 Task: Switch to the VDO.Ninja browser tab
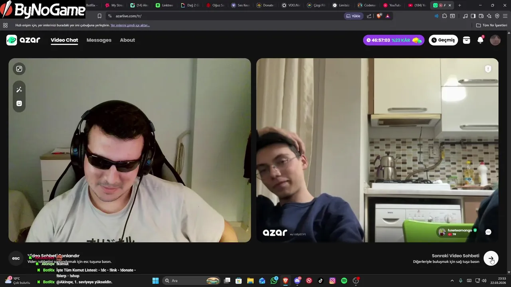pos(291,5)
